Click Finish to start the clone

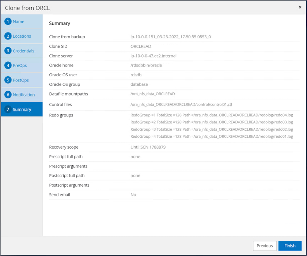coord(290,246)
